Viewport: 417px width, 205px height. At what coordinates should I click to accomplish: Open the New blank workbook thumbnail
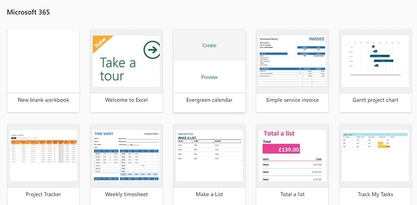pos(43,61)
